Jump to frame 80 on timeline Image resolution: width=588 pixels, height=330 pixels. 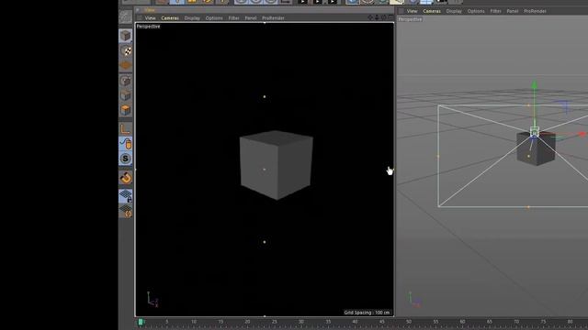570,322
